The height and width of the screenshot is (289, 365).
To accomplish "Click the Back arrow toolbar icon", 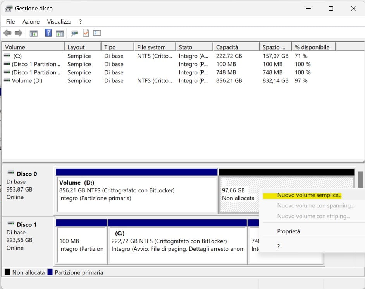I will point(7,33).
